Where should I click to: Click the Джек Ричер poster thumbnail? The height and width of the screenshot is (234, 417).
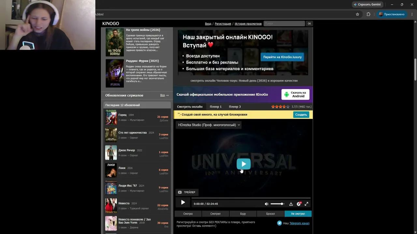[111, 153]
